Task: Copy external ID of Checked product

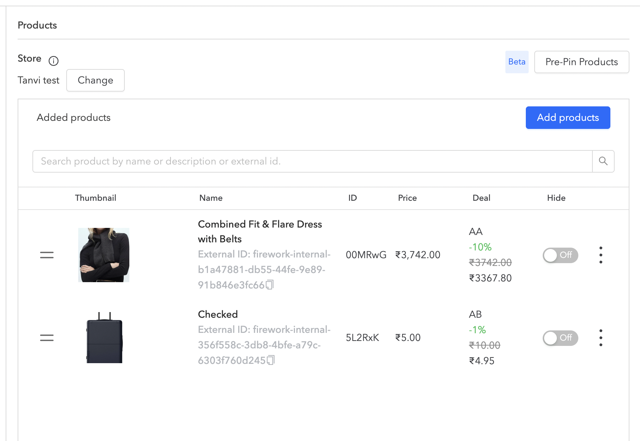Action: click(x=270, y=360)
